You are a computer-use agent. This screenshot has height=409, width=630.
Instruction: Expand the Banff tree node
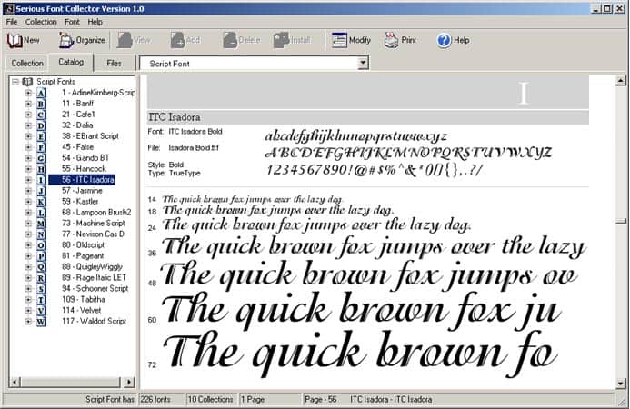coord(28,104)
